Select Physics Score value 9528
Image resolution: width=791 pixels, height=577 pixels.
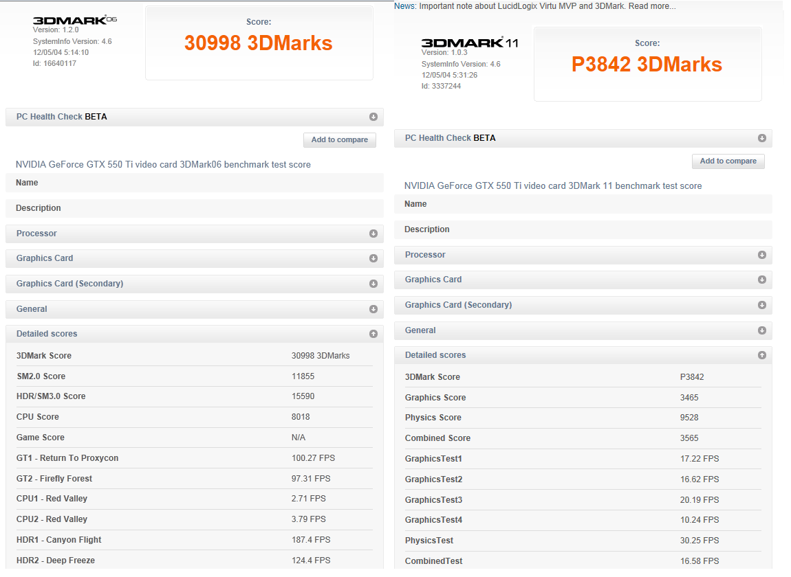[689, 418]
